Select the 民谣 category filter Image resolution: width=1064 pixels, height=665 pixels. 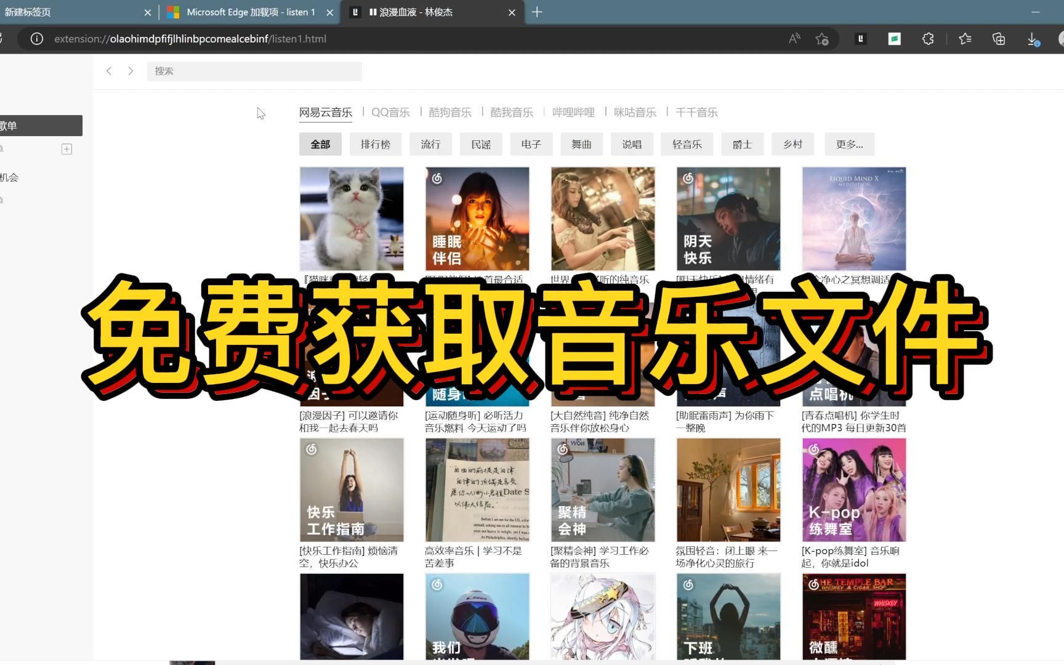click(x=481, y=144)
